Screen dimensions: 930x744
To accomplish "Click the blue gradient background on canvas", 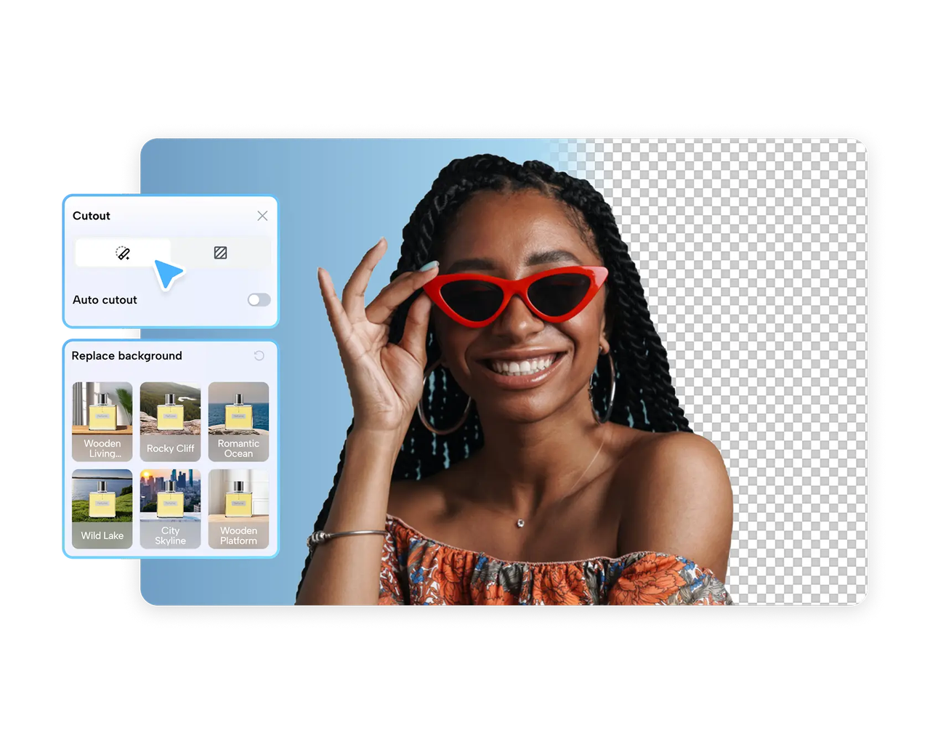I will (x=218, y=167).
